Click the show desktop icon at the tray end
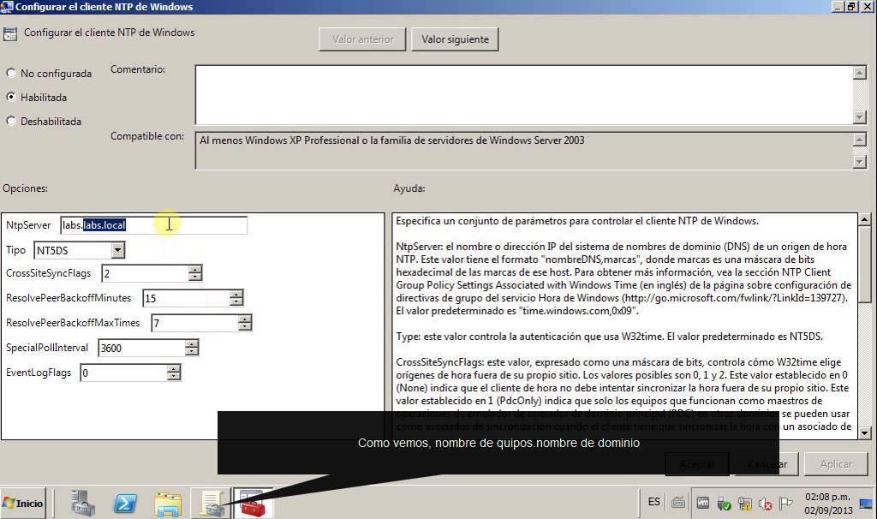Screen dimensions: 877x519 click(x=866, y=504)
